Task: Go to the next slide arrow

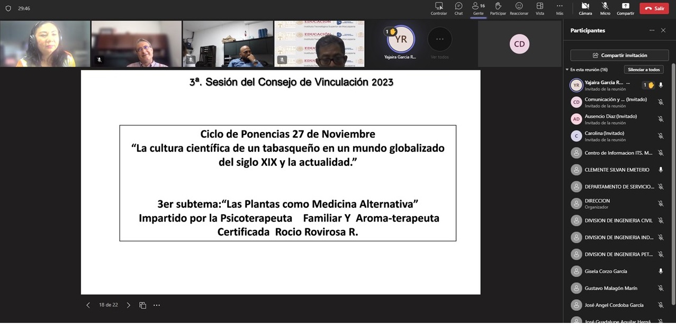Action: [x=128, y=305]
